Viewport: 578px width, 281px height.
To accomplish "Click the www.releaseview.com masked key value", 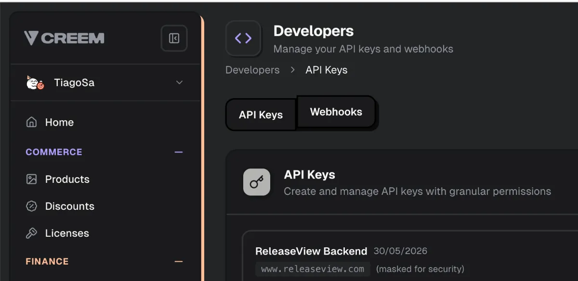I will (313, 269).
